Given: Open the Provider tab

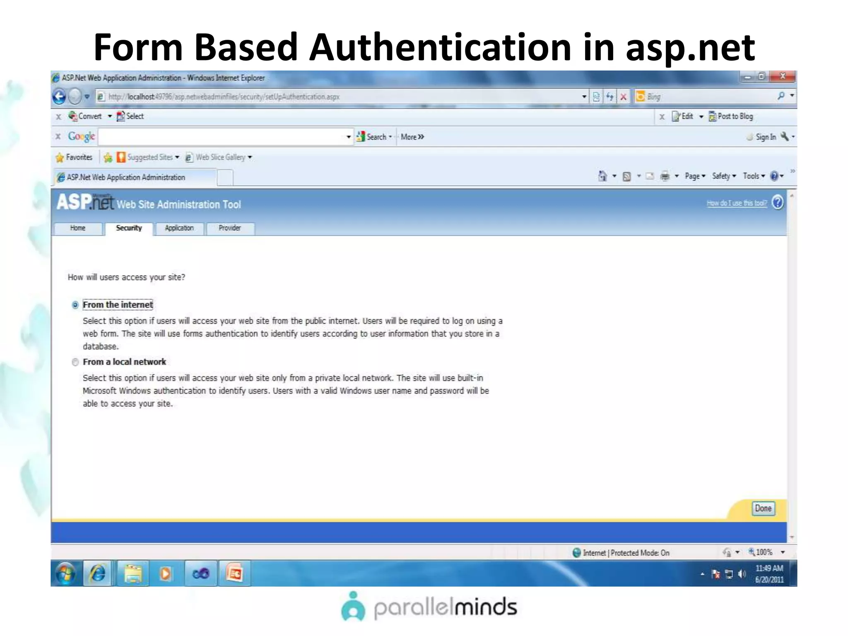Looking at the screenshot, I should coord(230,228).
